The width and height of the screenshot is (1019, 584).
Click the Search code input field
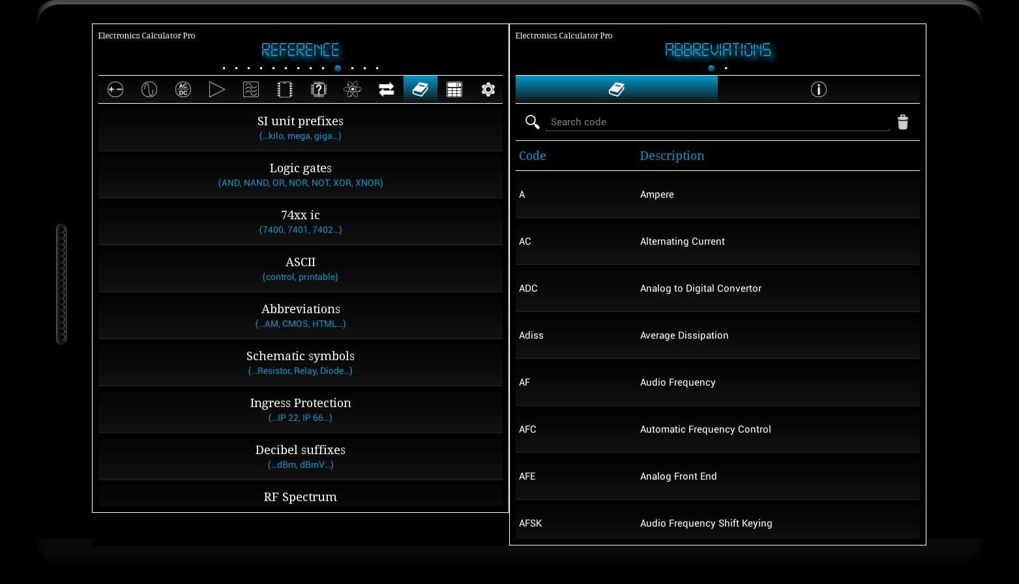[717, 122]
